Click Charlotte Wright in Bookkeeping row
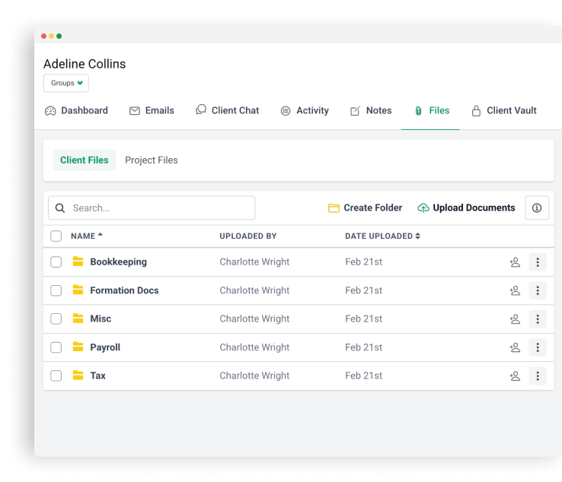Viewport: 562px width, 482px height. coord(254,262)
